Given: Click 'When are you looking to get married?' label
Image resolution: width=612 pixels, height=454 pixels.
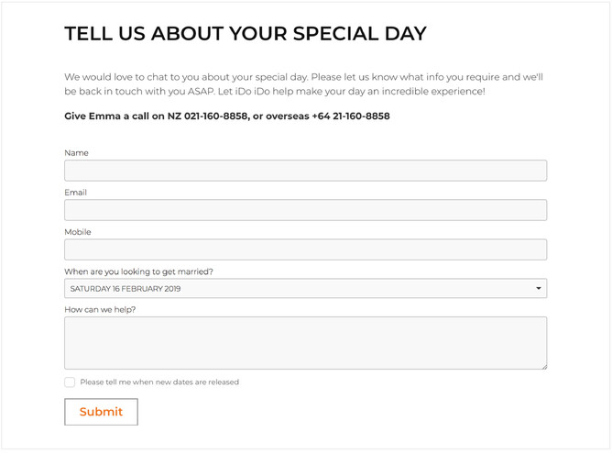Looking at the screenshot, I should pyautogui.click(x=138, y=271).
